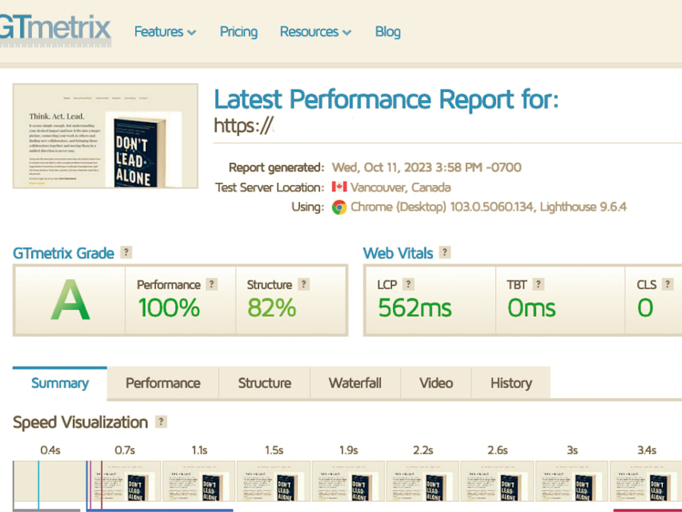The image size is (682, 512).
Task: Click the 3.4s filmstrip frame
Action: 646,481
